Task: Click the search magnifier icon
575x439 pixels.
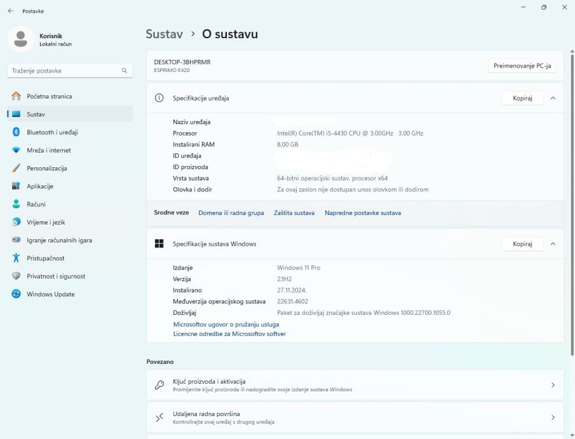Action: (125, 71)
